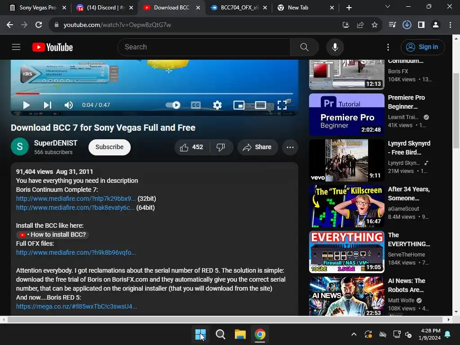This screenshot has height=345, width=460.
Task: Open Windows taskbar search
Action: click(x=220, y=334)
